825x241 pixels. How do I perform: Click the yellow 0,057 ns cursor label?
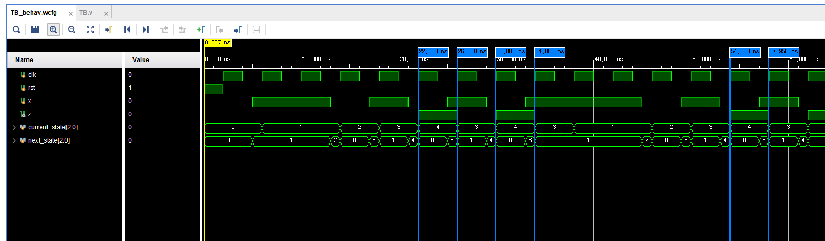[218, 42]
